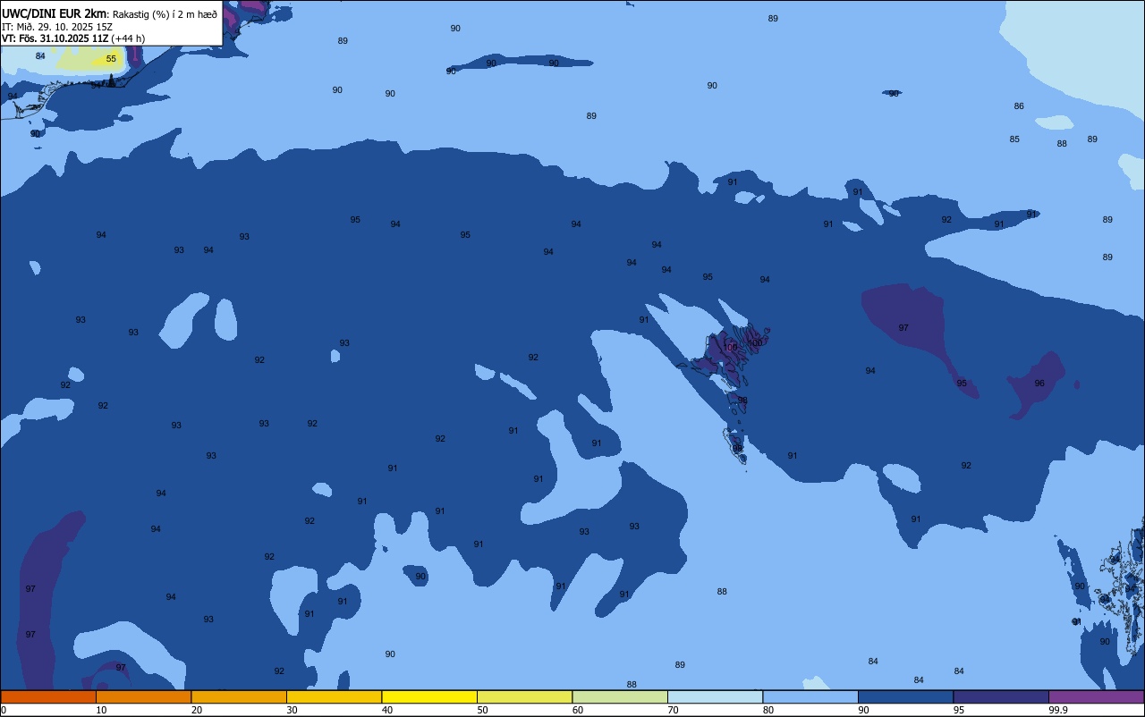This screenshot has height=717, width=1145.
Task: Click the '96' humidity value on the map
Action: click(x=1039, y=384)
